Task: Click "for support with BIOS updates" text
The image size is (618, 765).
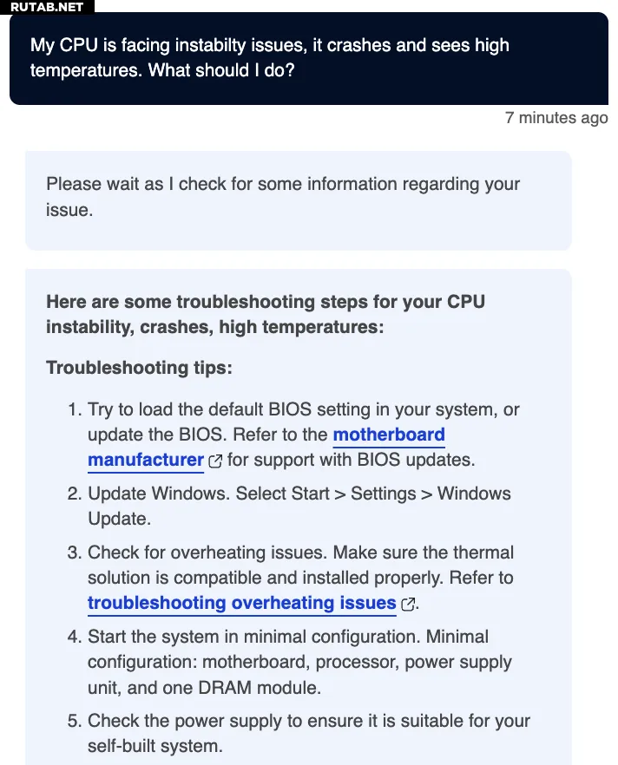Action: tap(351, 460)
